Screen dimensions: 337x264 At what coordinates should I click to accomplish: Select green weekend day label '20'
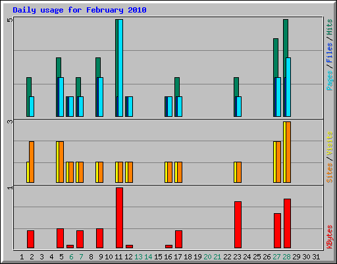[x=207, y=257]
